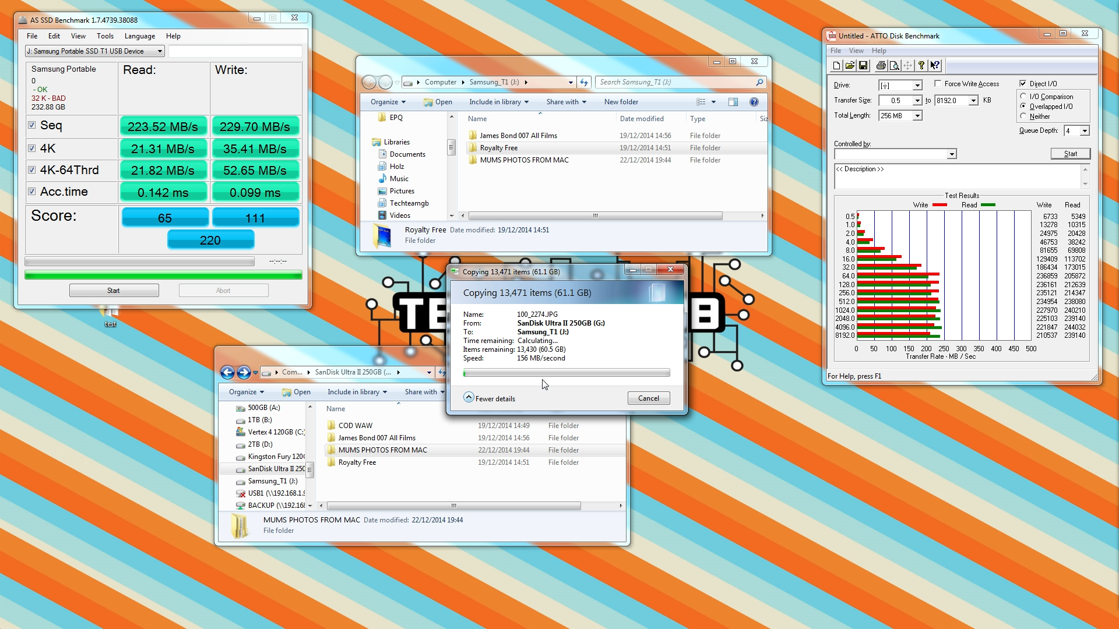The height and width of the screenshot is (629, 1119).
Task: Click the context help arrow-question icon
Action: 935,66
